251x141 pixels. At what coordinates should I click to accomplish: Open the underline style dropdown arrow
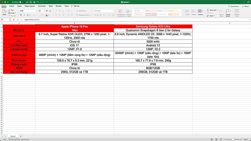[30, 15]
